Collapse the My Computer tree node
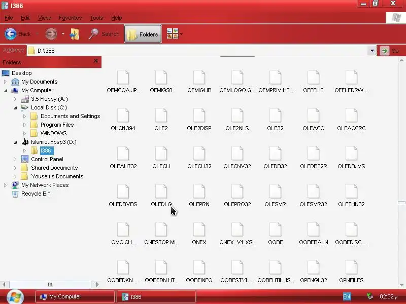The image size is (406, 304). [6, 91]
